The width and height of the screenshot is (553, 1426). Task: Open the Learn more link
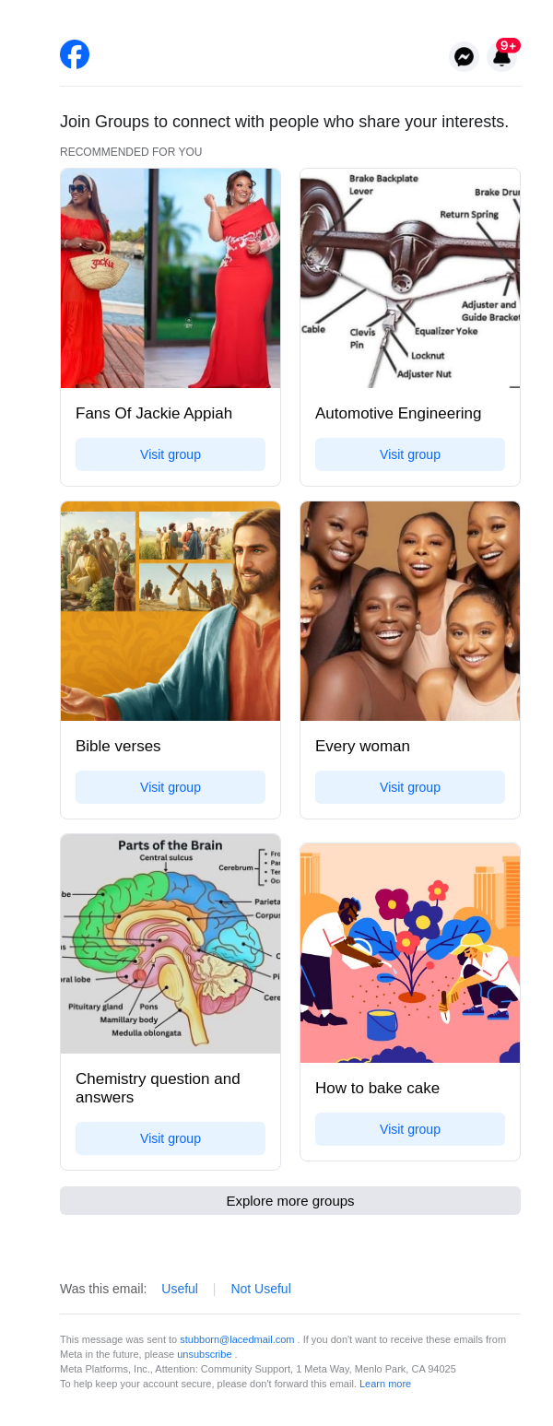click(385, 1384)
